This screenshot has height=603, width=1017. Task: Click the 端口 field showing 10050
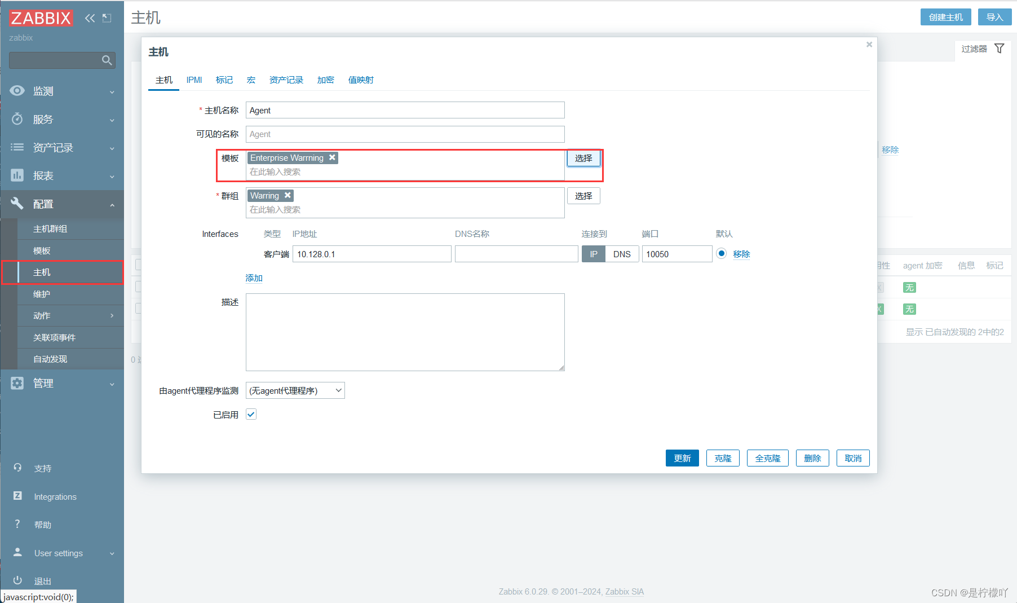[x=677, y=254]
